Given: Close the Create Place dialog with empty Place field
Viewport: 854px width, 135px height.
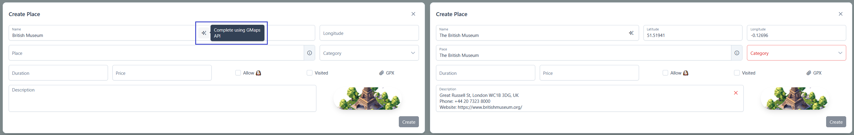Looking at the screenshot, I should tap(413, 14).
